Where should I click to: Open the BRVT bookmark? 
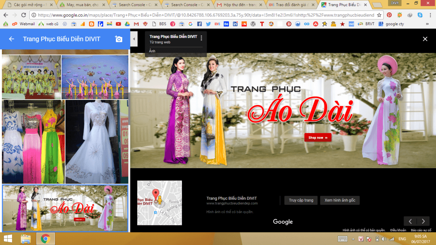pyautogui.click(x=366, y=24)
